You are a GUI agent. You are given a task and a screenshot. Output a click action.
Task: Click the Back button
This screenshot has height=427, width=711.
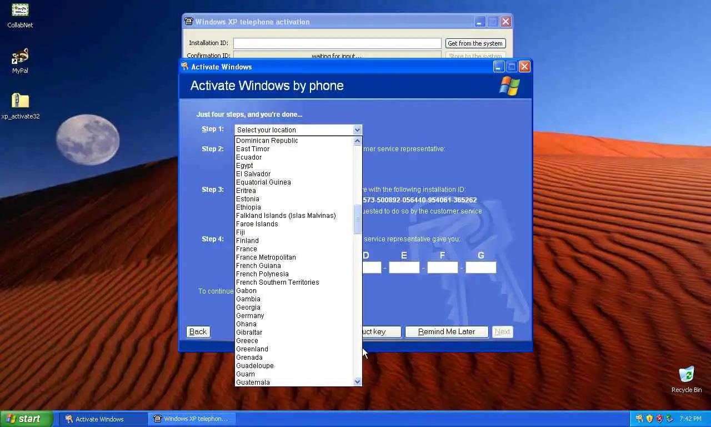(198, 332)
